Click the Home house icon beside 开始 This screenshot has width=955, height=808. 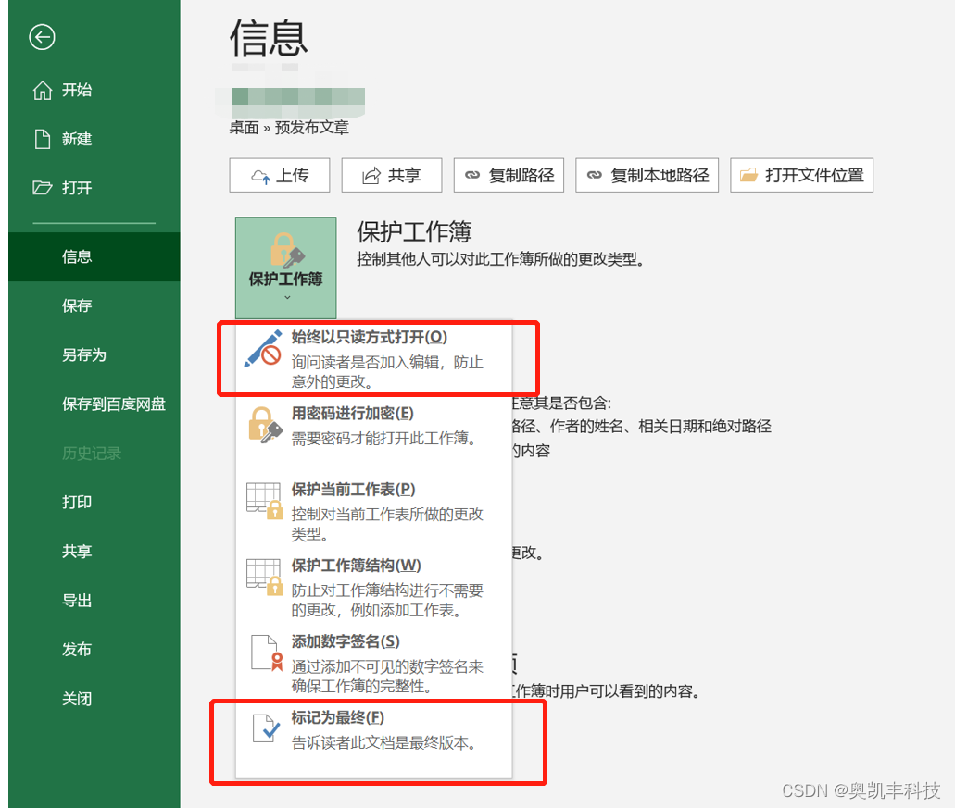[x=42, y=90]
